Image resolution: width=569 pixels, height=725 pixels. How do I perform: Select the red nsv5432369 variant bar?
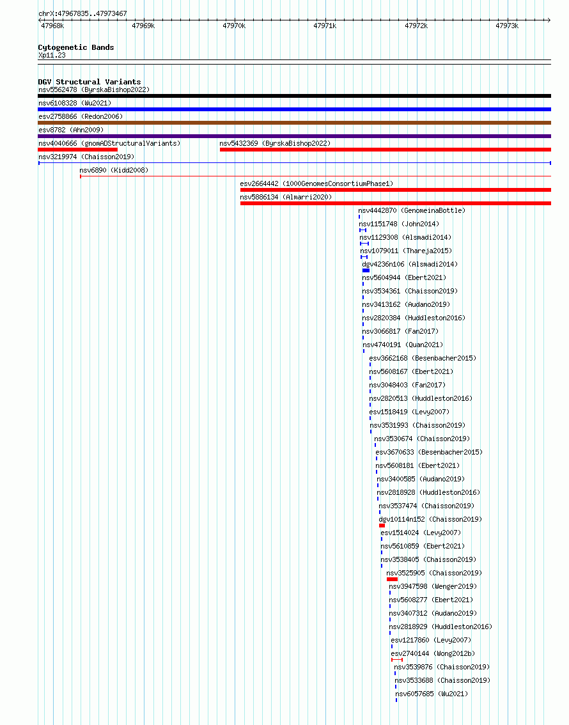(386, 150)
